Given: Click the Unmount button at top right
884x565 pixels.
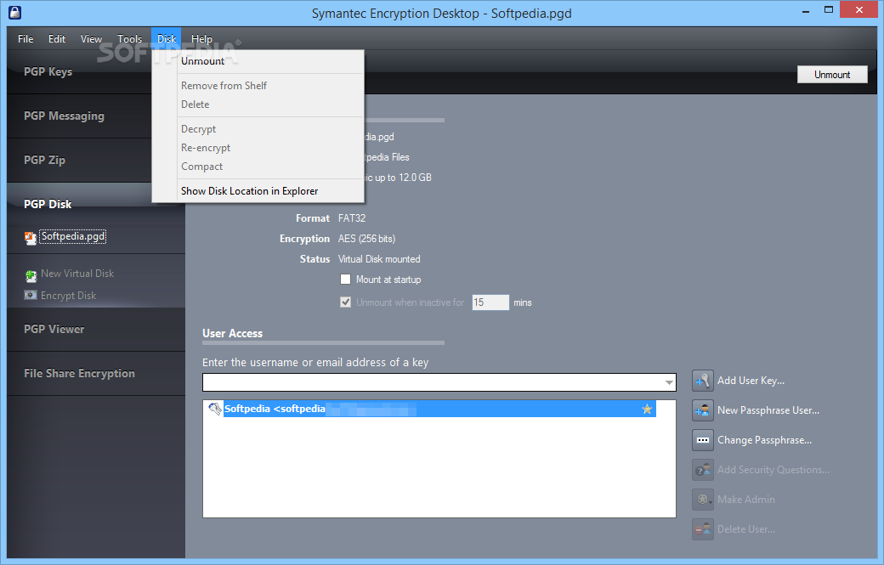Looking at the screenshot, I should click(832, 75).
